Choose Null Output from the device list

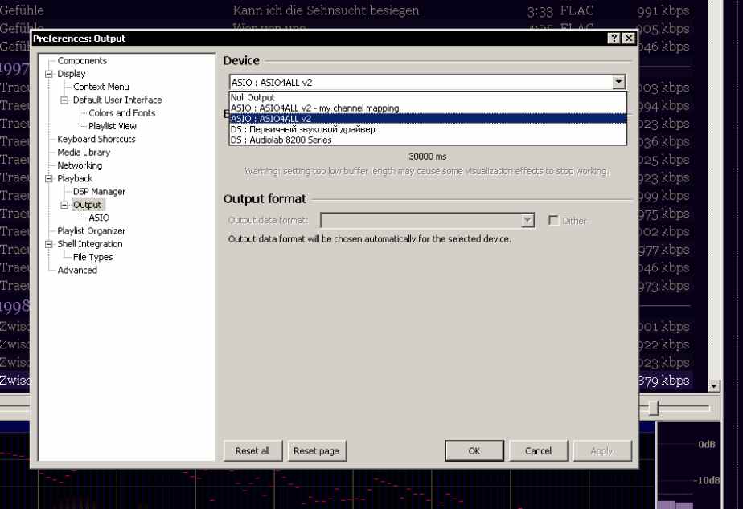tap(252, 97)
